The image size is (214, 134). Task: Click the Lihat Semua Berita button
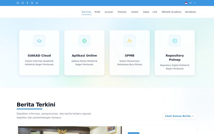coord(180,116)
